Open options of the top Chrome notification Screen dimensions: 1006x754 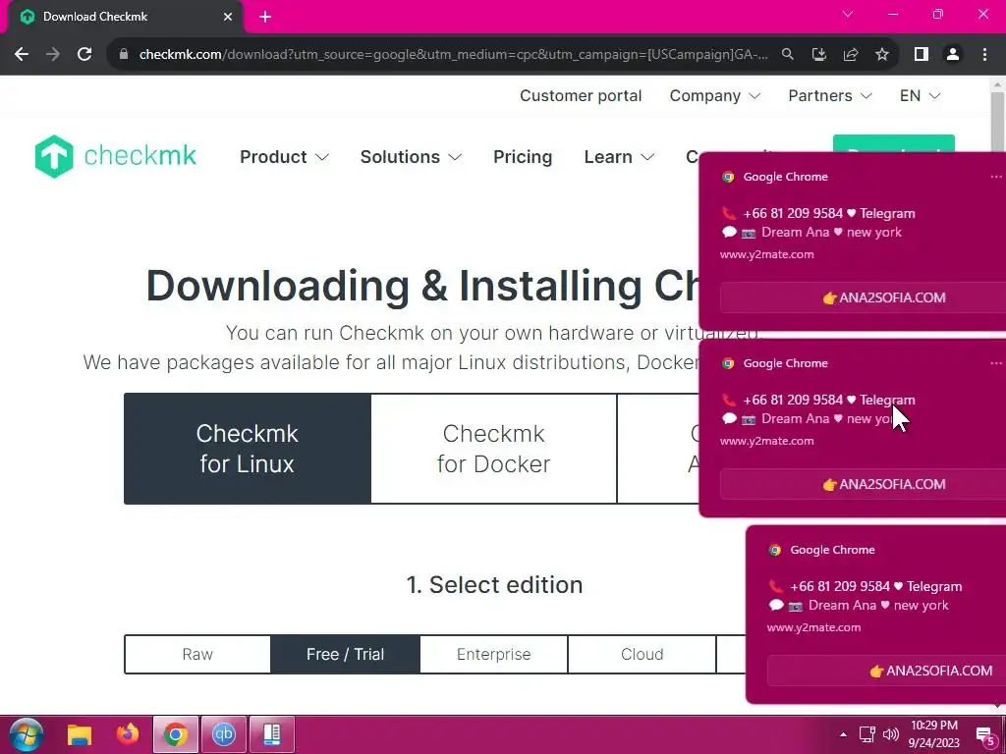pyautogui.click(x=996, y=177)
